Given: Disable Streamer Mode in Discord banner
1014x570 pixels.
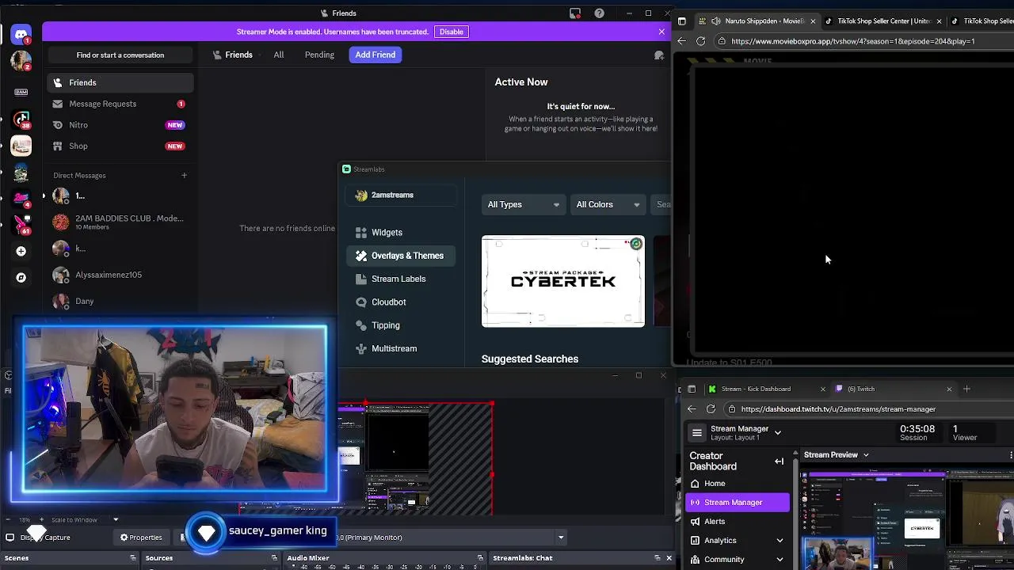Looking at the screenshot, I should 452,32.
